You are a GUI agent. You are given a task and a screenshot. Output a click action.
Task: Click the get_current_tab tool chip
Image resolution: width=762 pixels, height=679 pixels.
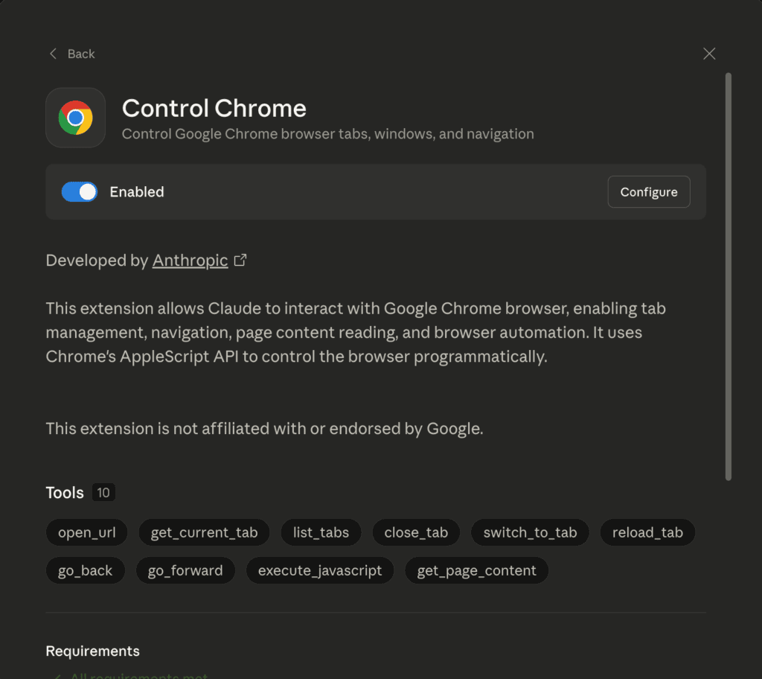[204, 532]
